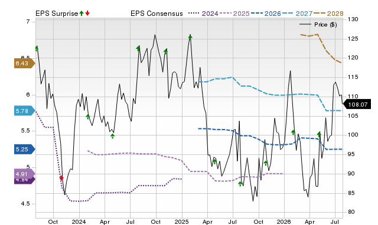Click the black 108.07 current price tag
Viewport: 378px width, 225px height.
[357, 105]
